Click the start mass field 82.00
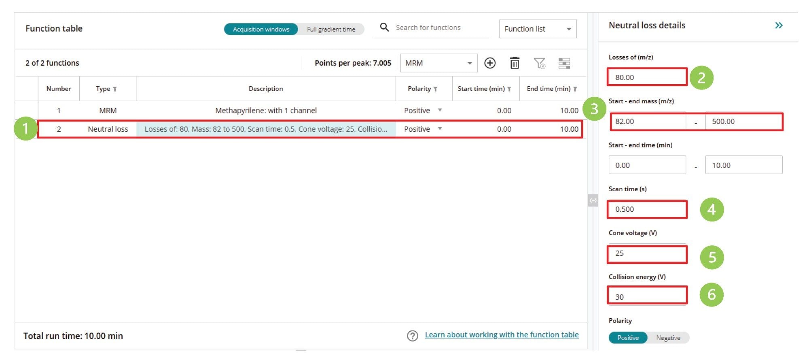 pyautogui.click(x=648, y=121)
